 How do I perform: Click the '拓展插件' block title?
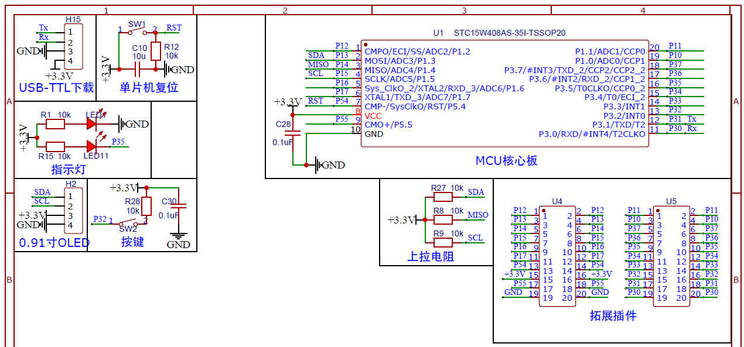(613, 316)
